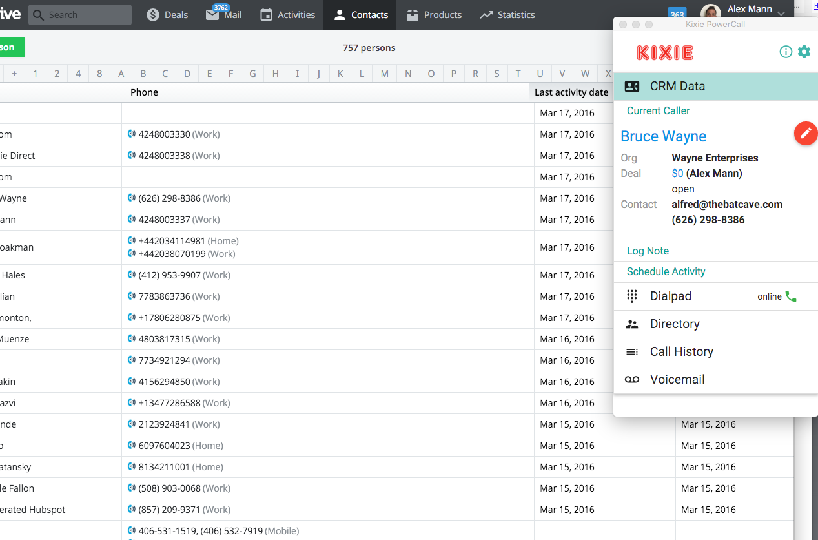The width and height of the screenshot is (818, 540).
Task: Call using icon beside (412) 953-9907
Action: (x=132, y=275)
